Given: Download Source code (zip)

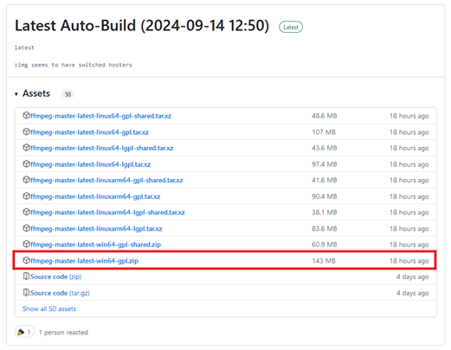Looking at the screenshot, I should point(55,277).
